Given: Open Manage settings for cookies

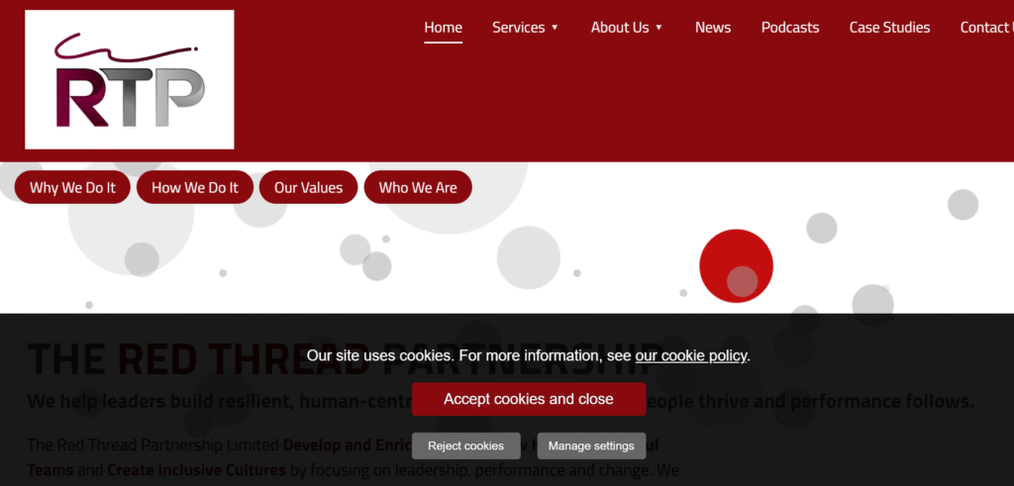Looking at the screenshot, I should pyautogui.click(x=591, y=446).
